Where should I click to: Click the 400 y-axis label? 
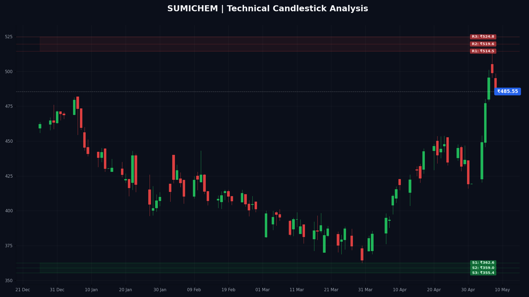point(9,211)
